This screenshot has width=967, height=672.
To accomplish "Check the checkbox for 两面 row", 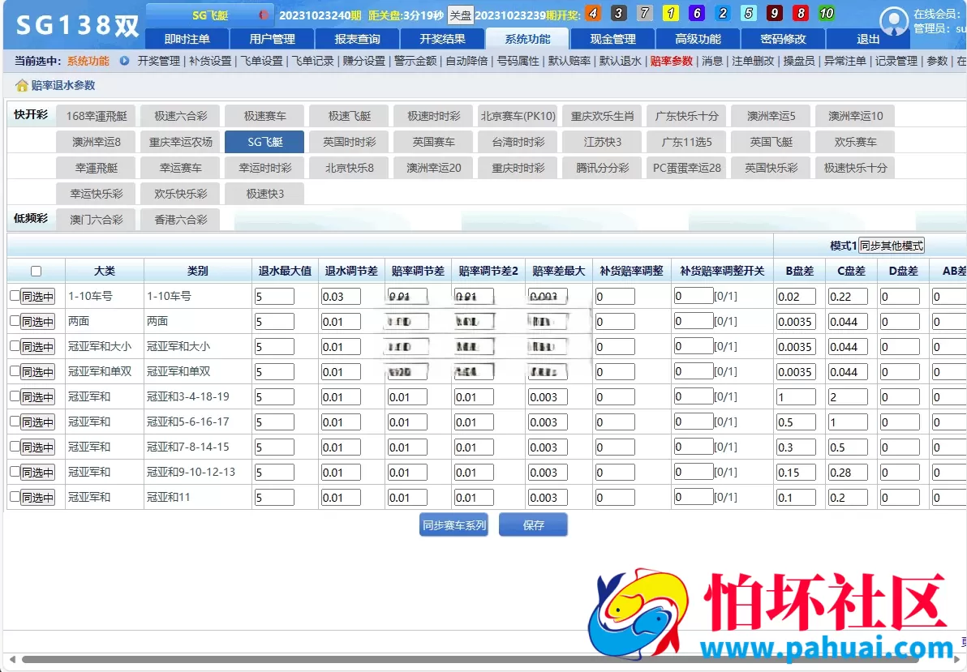I will (x=15, y=320).
